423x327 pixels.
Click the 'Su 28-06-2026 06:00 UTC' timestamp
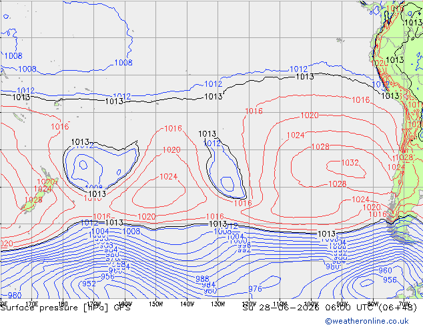[x=310, y=308]
